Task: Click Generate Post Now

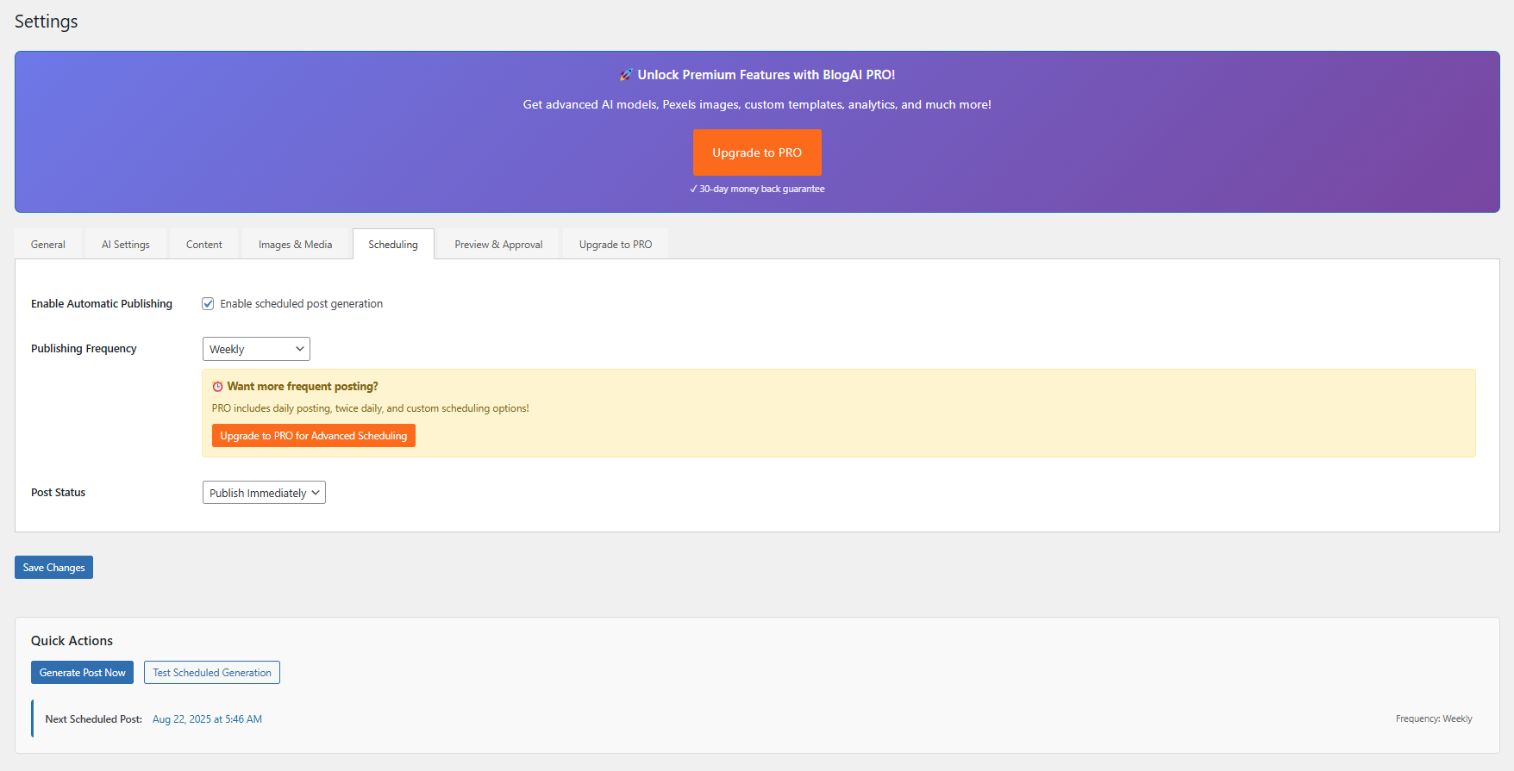Action: (83, 673)
